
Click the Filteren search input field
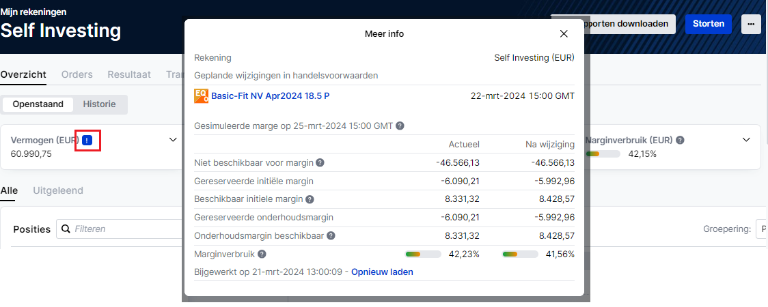point(123,229)
